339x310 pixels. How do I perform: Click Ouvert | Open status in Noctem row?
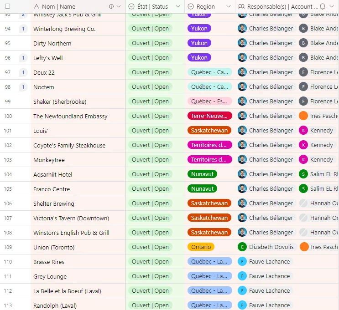[150, 87]
